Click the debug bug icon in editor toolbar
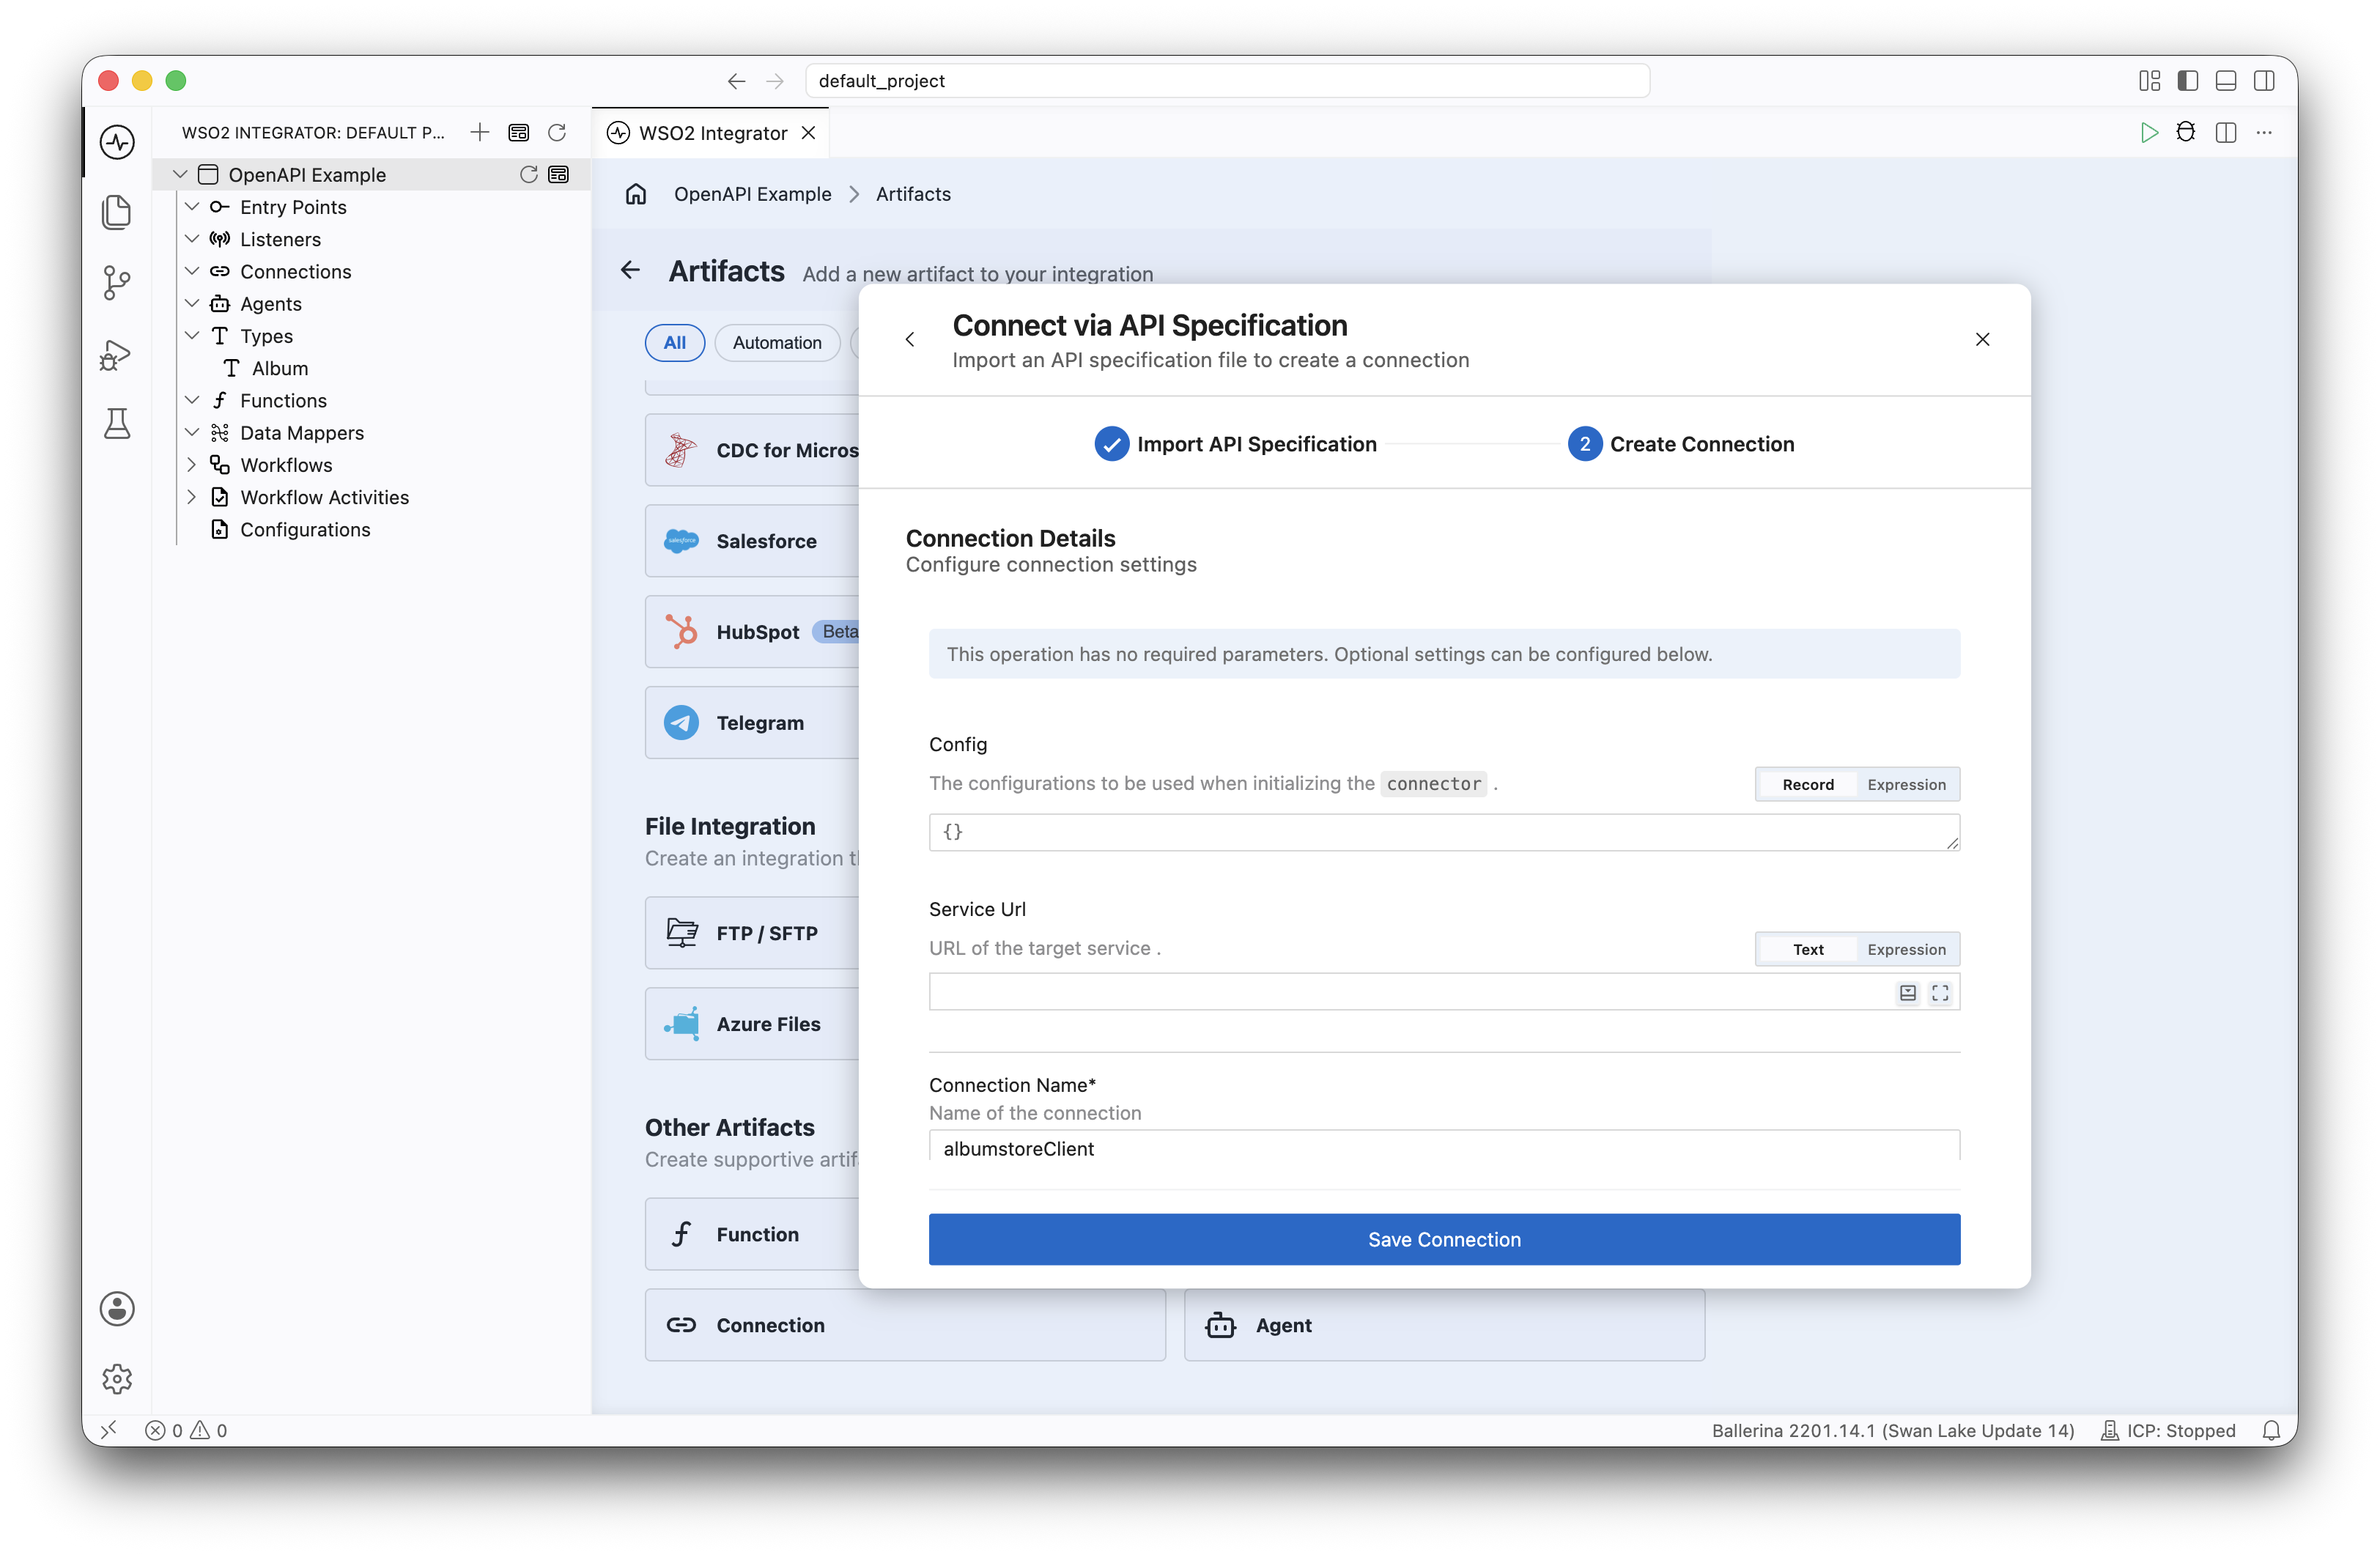Screen dimensions: 2380x1555 click(2186, 133)
